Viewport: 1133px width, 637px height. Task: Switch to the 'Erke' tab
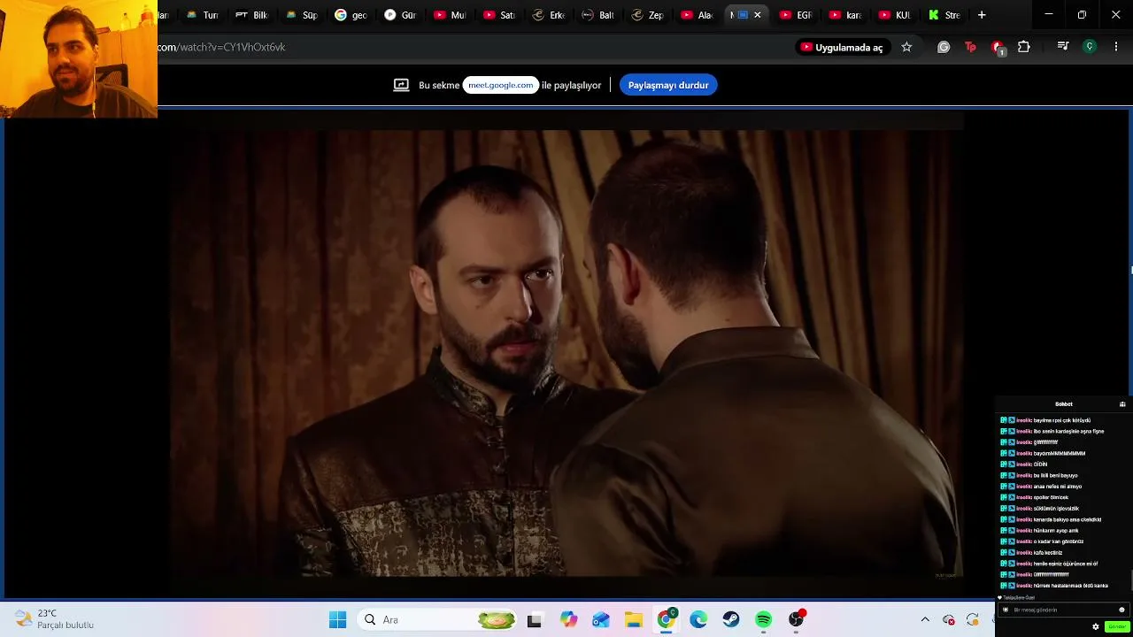pyautogui.click(x=549, y=15)
